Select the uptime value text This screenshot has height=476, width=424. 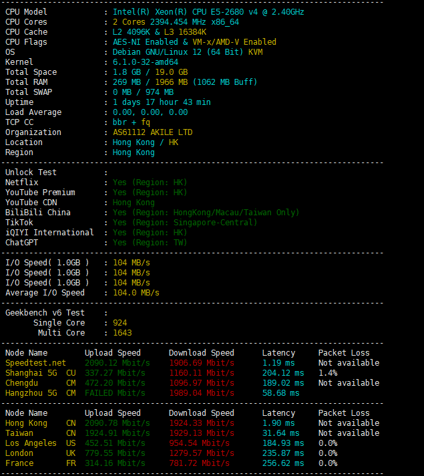pyautogui.click(x=162, y=102)
